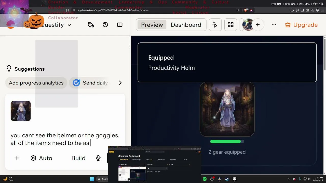The height and width of the screenshot is (183, 326).
Task: Open the browser extensions puzzle icon
Action: pos(292,10)
